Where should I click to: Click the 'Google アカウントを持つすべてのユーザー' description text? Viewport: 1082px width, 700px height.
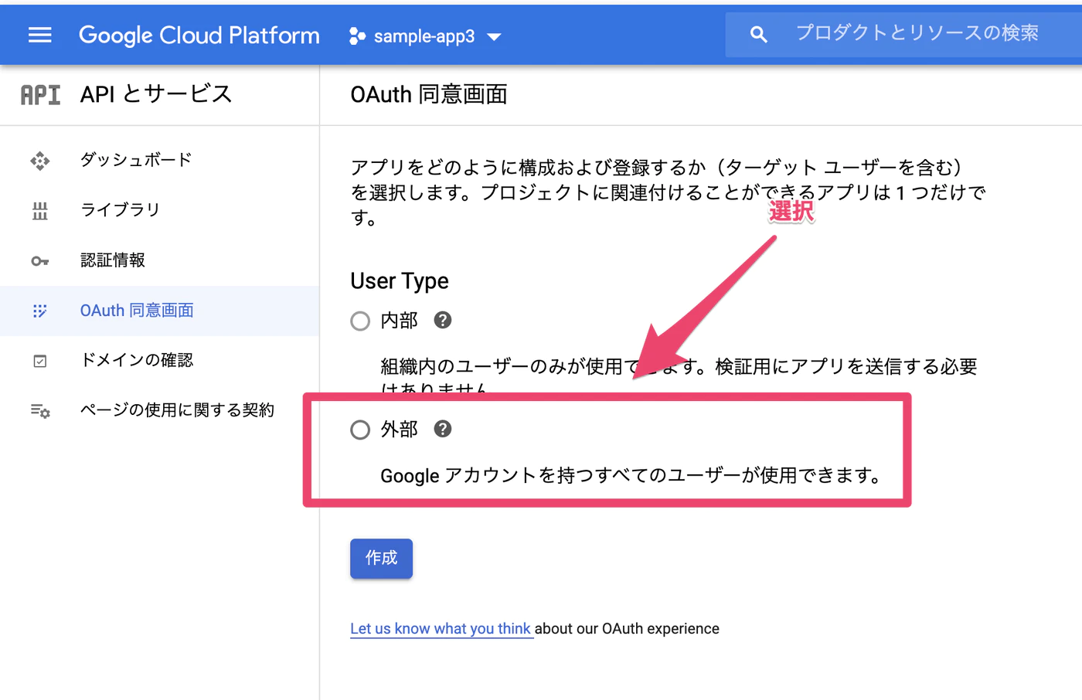coord(631,475)
